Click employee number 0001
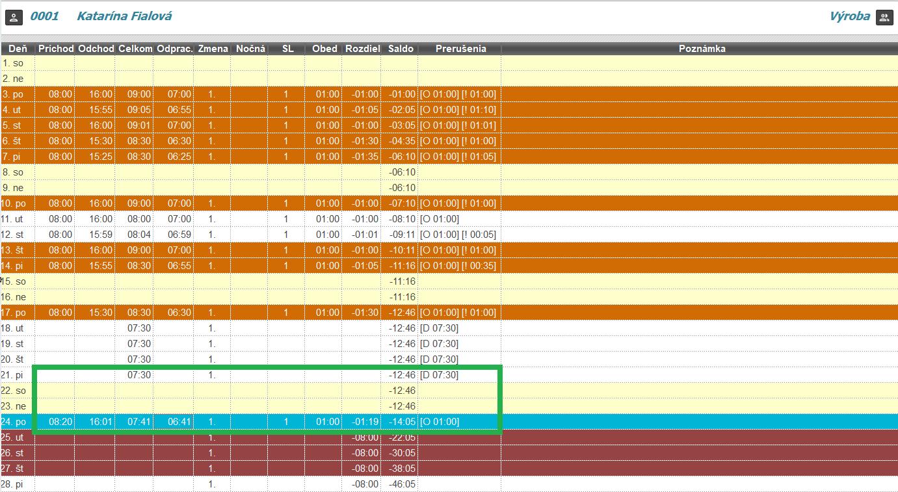The image size is (898, 492). pyautogui.click(x=44, y=16)
